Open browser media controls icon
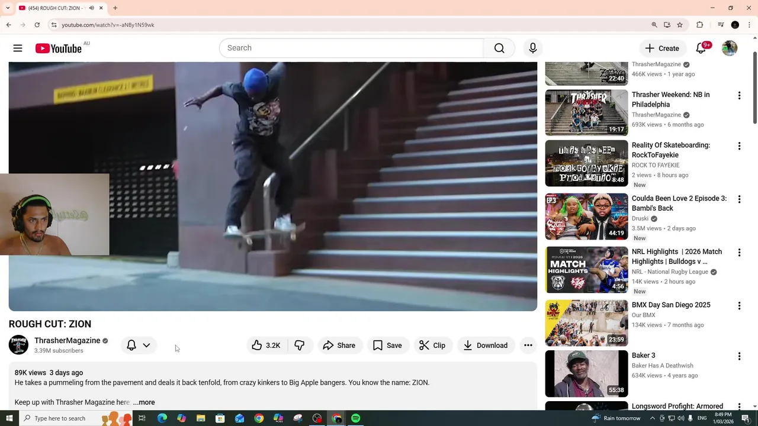 click(721, 25)
